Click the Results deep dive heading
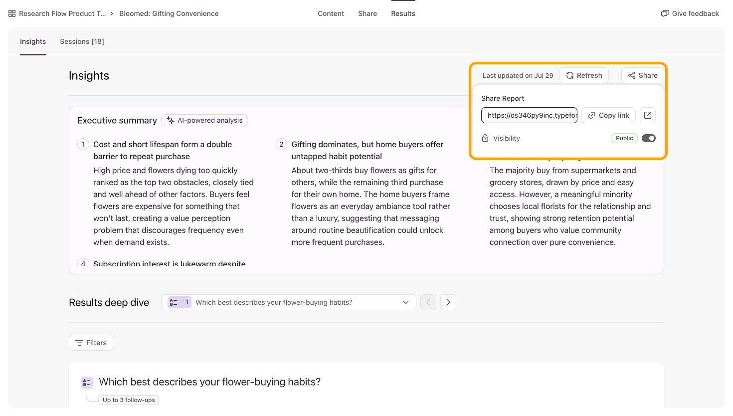 109,302
